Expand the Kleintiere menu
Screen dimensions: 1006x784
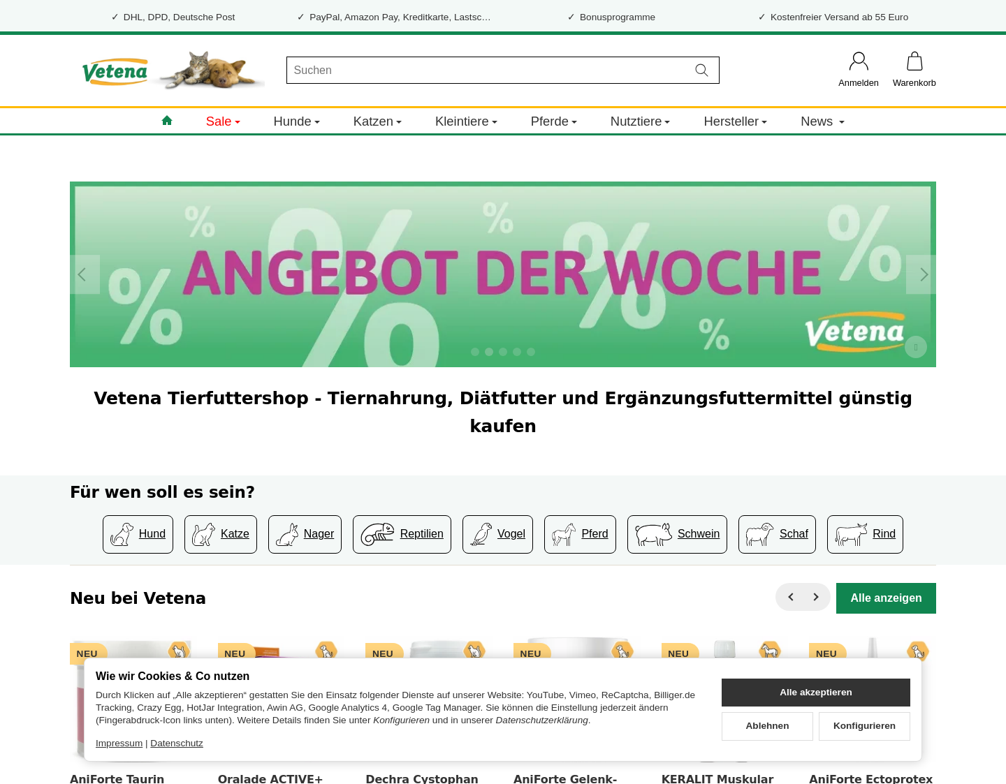click(x=466, y=121)
